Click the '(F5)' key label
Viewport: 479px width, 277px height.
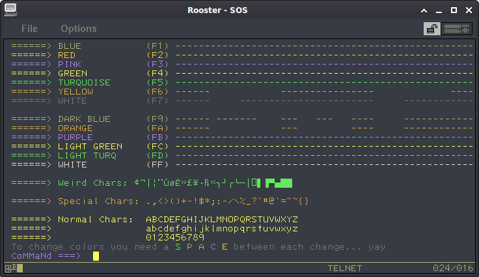(157, 83)
